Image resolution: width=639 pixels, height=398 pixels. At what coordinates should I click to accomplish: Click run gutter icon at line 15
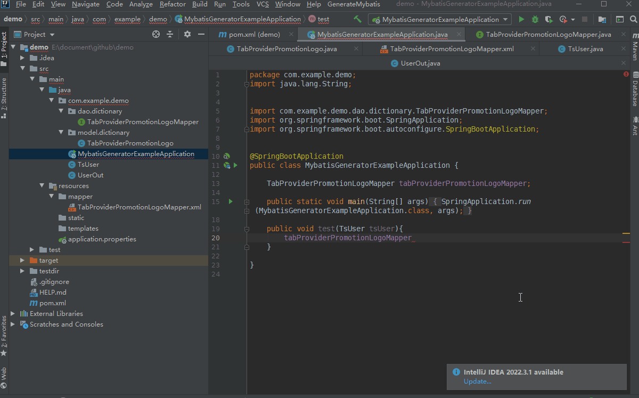click(x=231, y=201)
